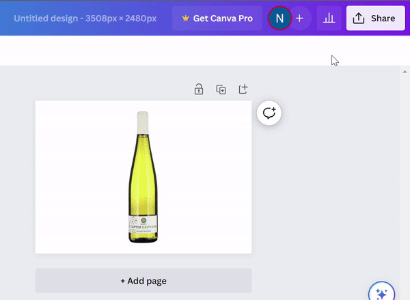Click the lock page icon

(199, 90)
